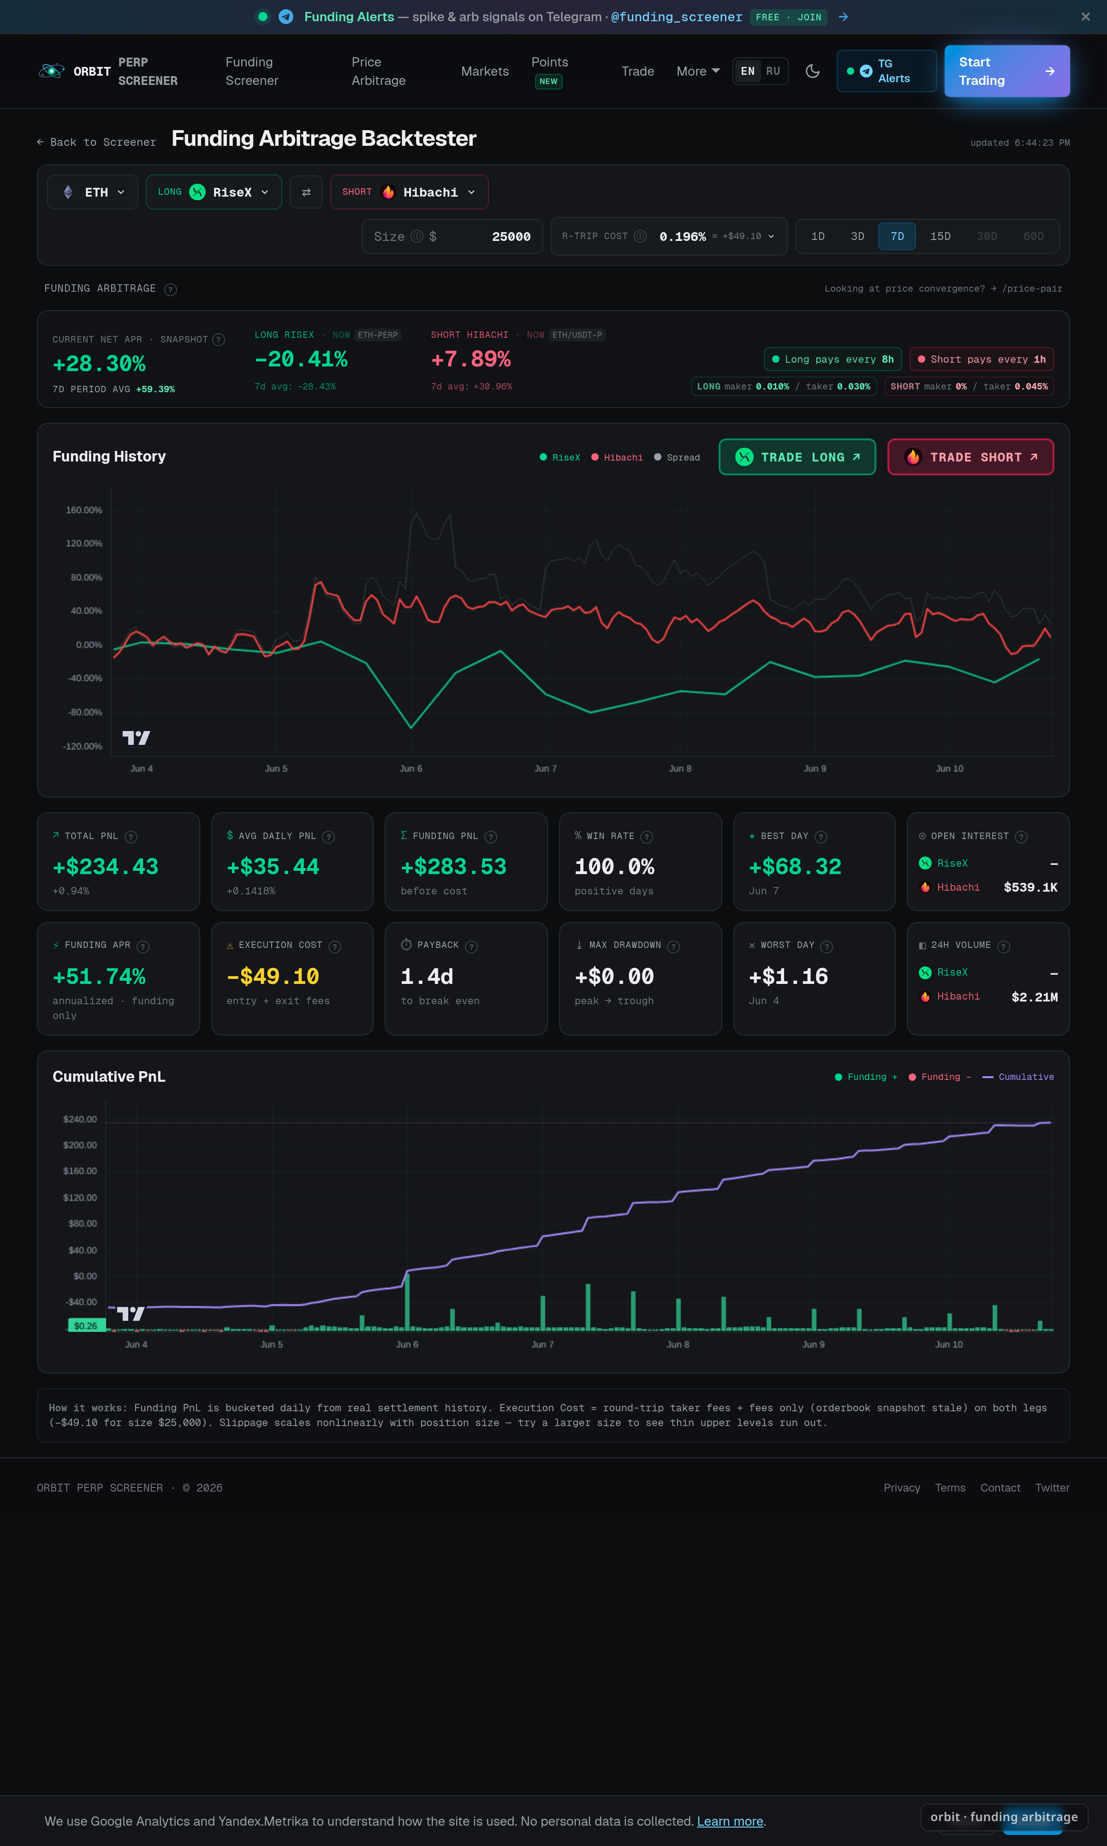
Task: Open Markets nav item
Action: coord(485,71)
